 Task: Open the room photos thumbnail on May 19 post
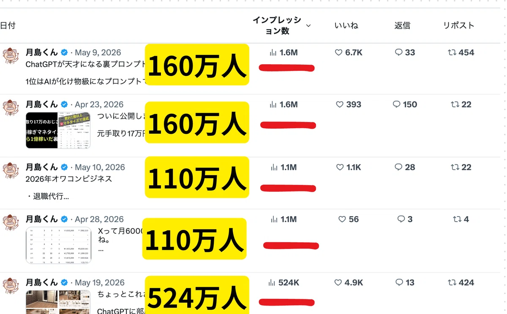click(x=58, y=302)
